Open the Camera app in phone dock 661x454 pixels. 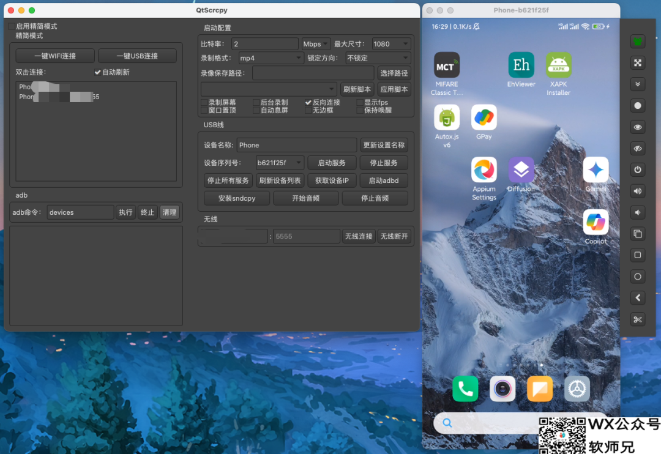coord(502,389)
